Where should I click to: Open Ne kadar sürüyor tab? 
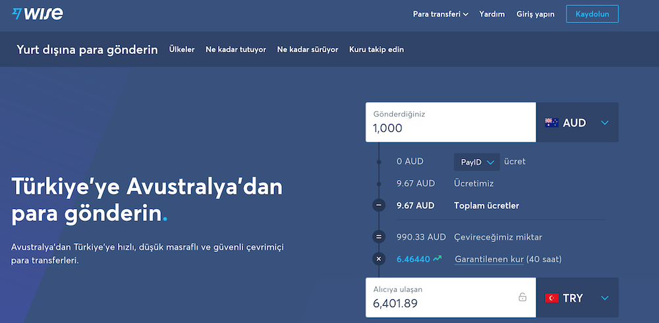pos(308,49)
